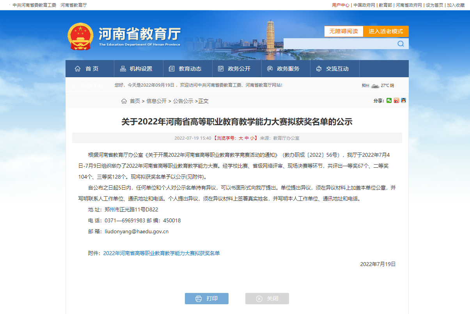Click the search magnifier icon

point(401,44)
